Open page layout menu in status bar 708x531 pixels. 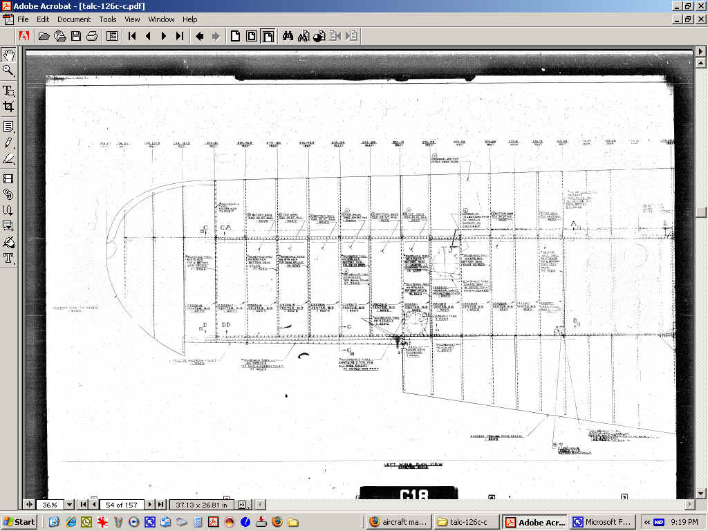point(243,505)
